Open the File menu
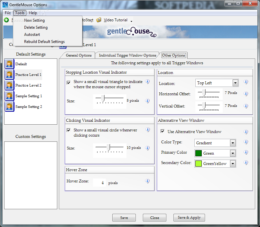 coord(8,13)
